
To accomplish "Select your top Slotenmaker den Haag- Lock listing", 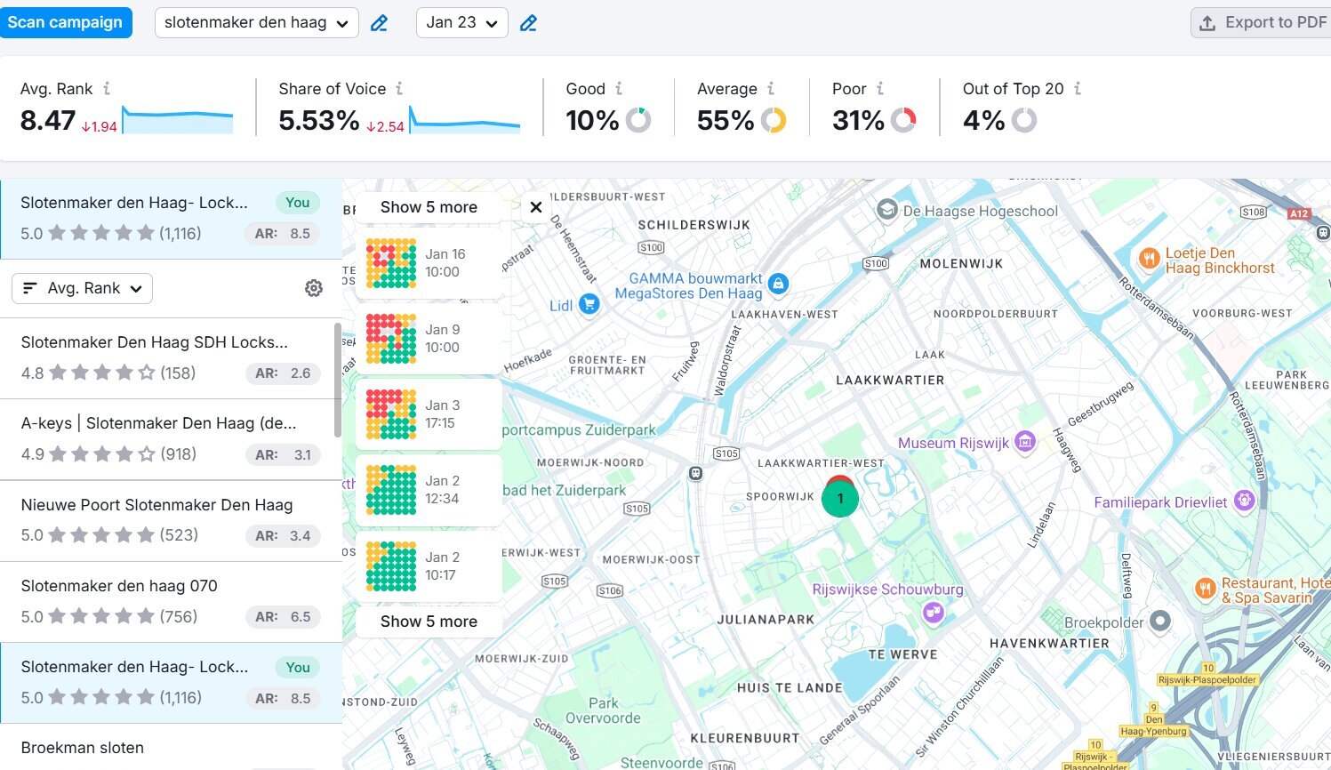I will [171, 219].
